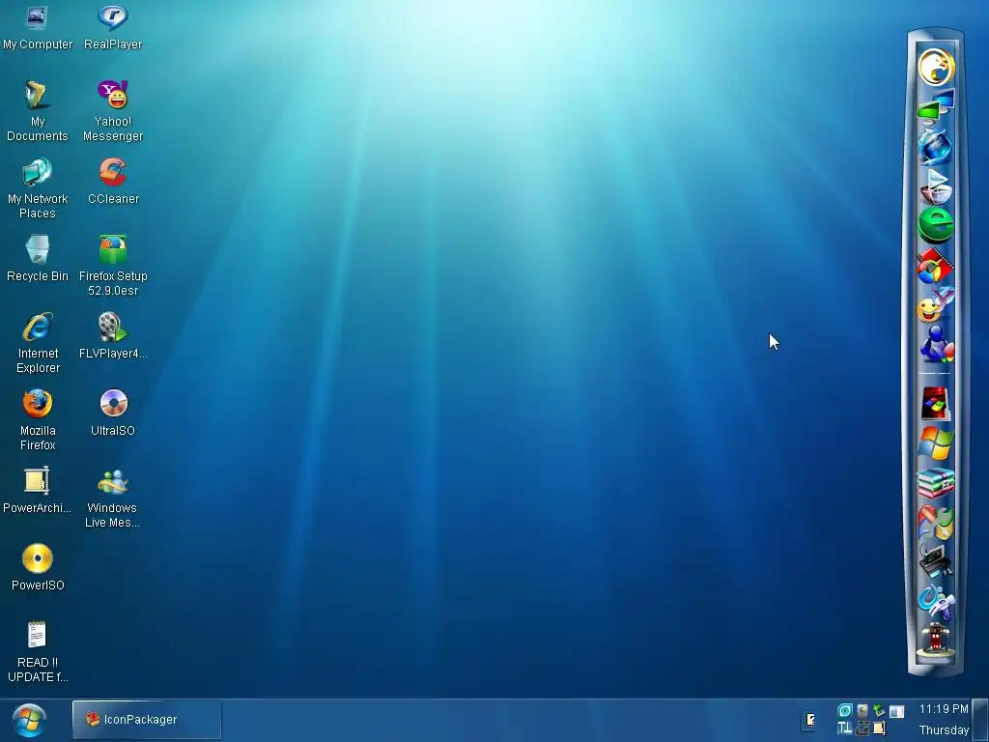
Task: Click the blue MSN buddy dock icon
Action: click(935, 345)
